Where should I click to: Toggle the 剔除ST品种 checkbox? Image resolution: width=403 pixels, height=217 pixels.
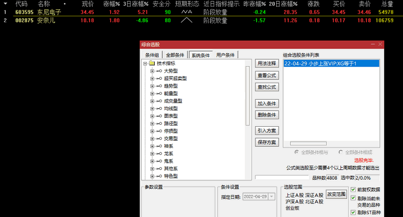coord(353,213)
